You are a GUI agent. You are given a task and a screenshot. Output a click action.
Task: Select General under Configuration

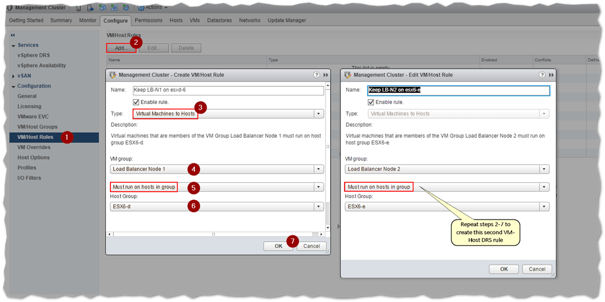point(27,96)
